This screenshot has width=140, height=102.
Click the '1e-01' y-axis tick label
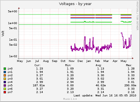[x=13, y=40]
